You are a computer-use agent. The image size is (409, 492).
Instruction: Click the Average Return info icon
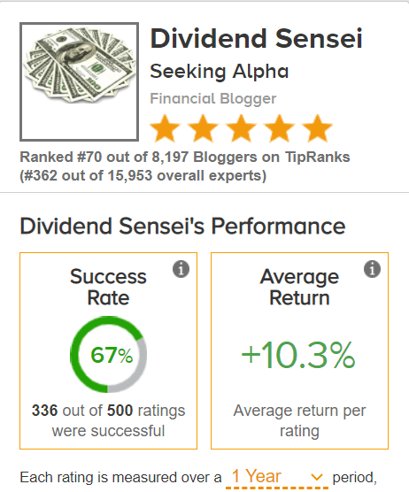(373, 269)
